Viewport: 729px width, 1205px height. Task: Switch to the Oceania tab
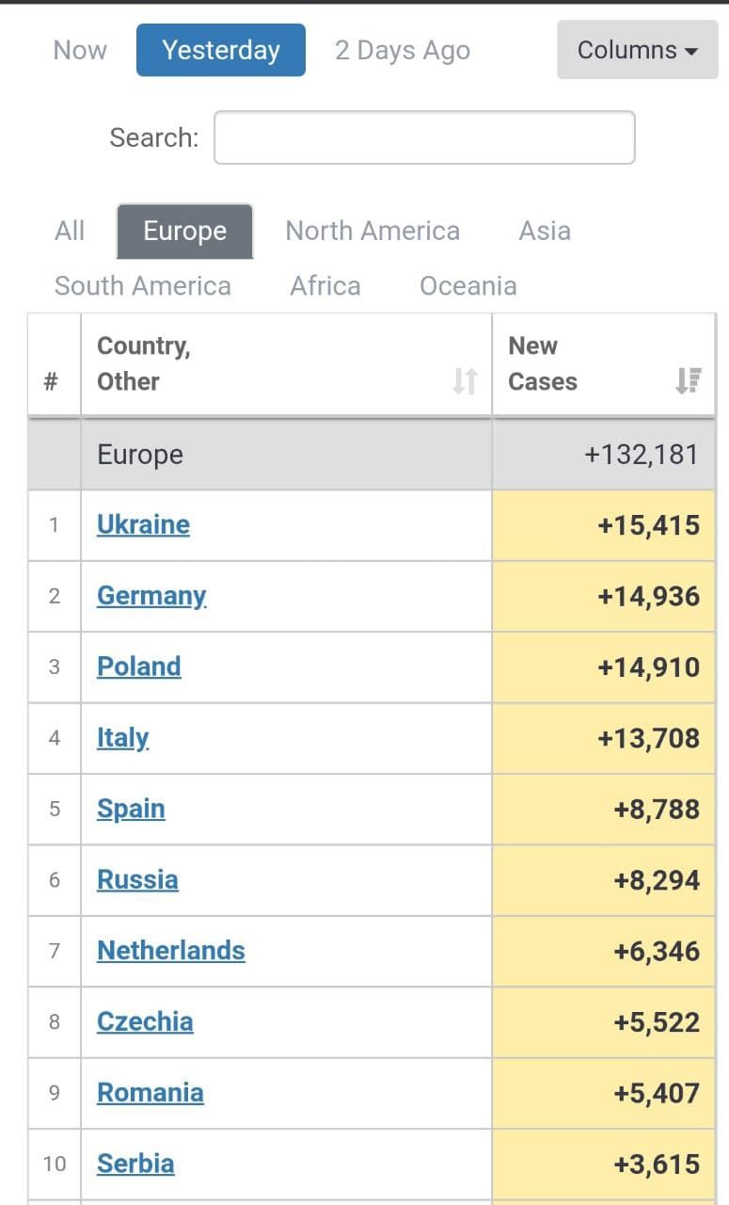(468, 285)
